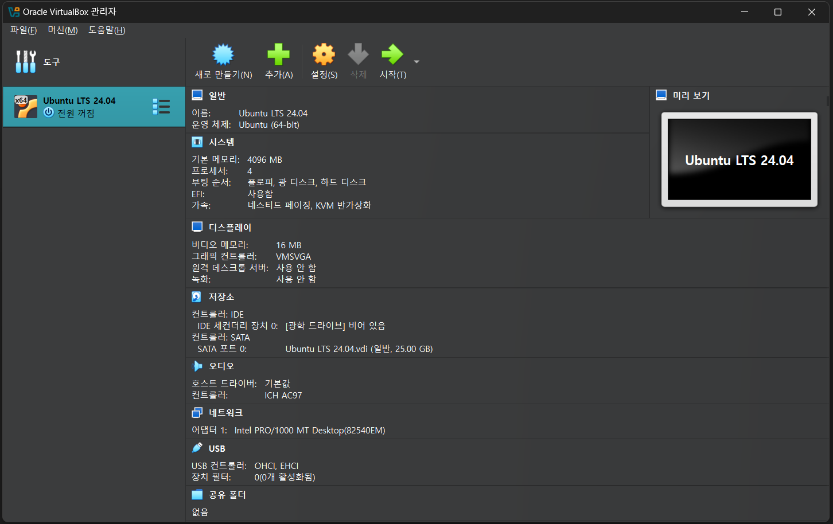Click the Ubuntu LTS 24.04 preview thumbnail
833x524 pixels.
[x=739, y=159]
